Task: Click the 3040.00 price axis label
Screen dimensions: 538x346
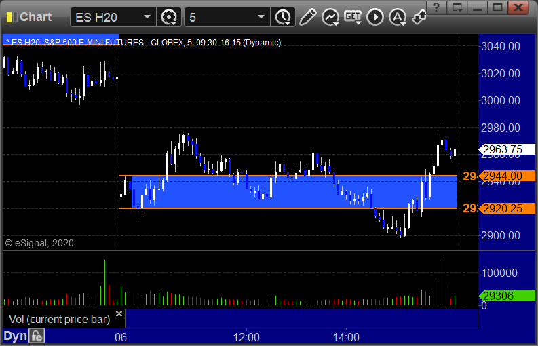Action: pyautogui.click(x=501, y=46)
